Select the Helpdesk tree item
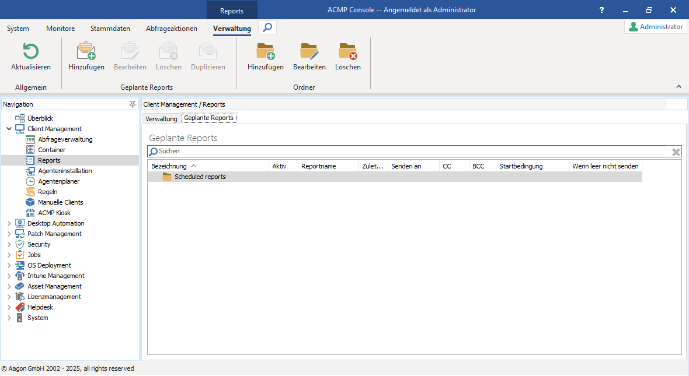 [40, 308]
